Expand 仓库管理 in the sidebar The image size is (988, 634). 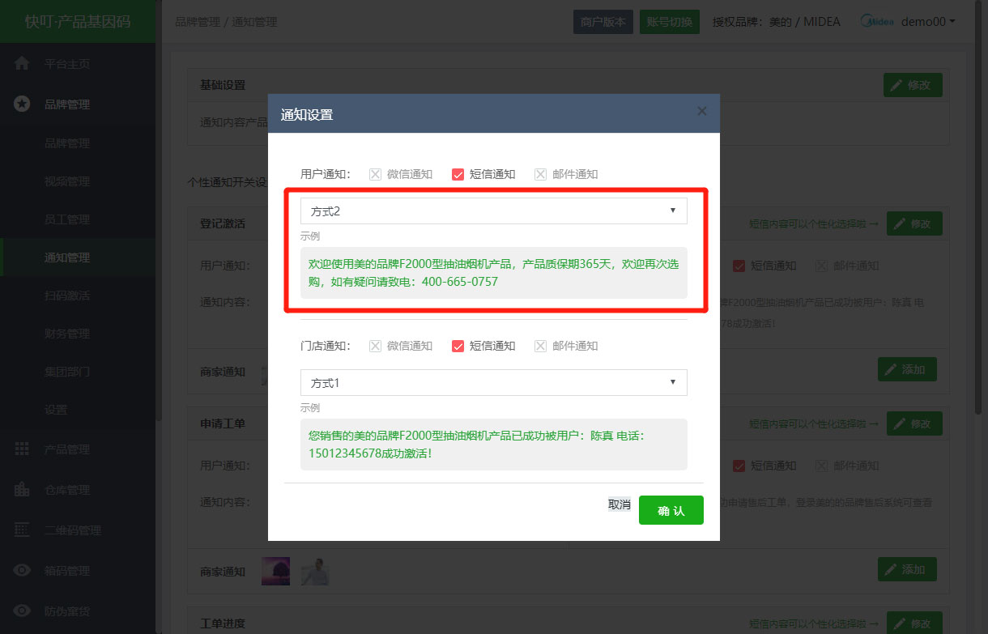78,490
